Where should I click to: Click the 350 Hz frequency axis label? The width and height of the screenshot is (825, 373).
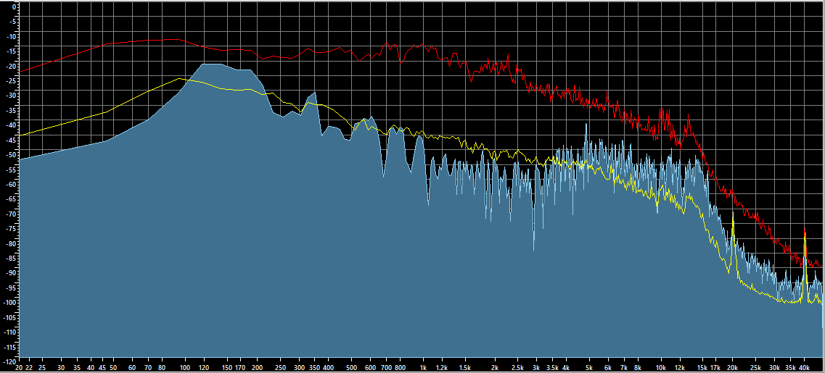315,368
